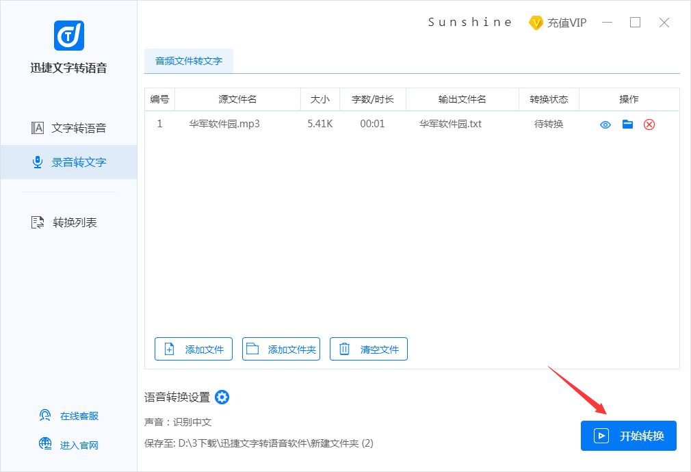The width and height of the screenshot is (691, 472).
Task: Click the 添加文件 button
Action: pos(194,349)
